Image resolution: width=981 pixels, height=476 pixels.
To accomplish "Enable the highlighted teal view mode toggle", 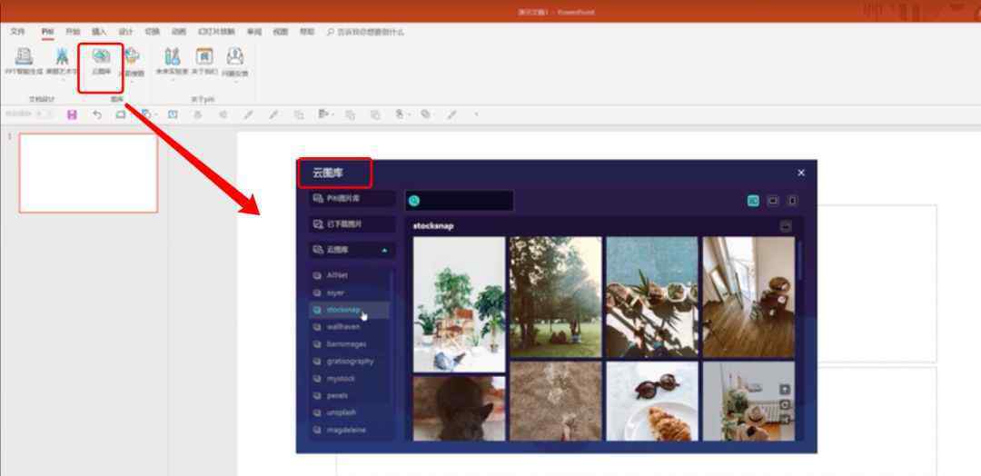I will click(753, 201).
